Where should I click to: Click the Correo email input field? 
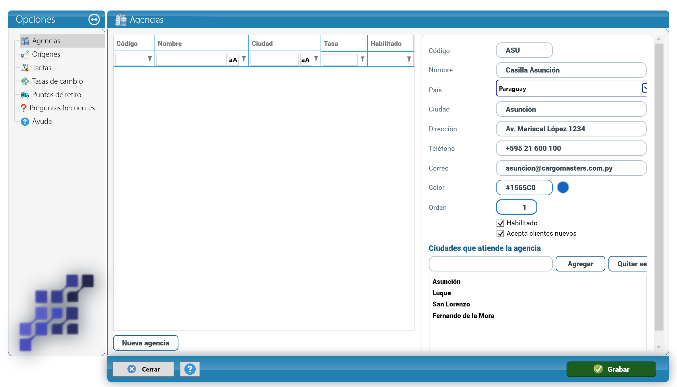pos(571,168)
